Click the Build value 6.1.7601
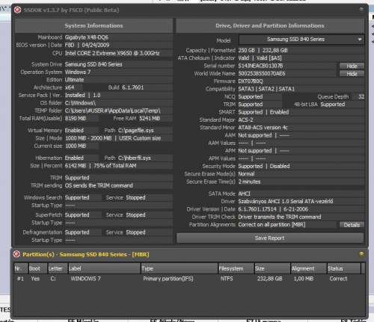The image size is (374, 322). pyautogui.click(x=132, y=87)
